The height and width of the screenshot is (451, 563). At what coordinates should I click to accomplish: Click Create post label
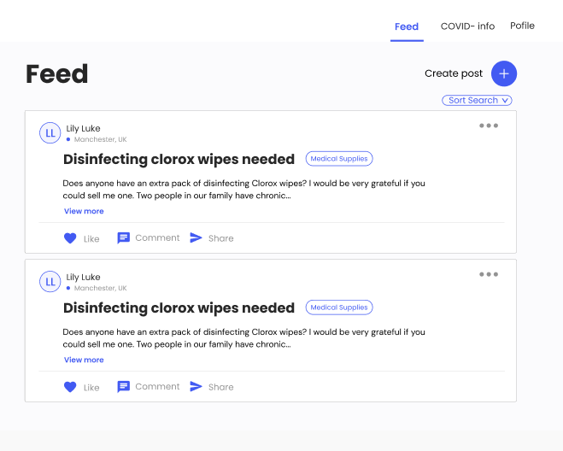click(454, 73)
